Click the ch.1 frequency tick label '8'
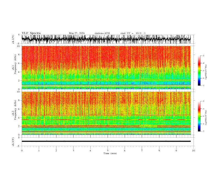Screen dimensions: 218x169 (19, 55)
